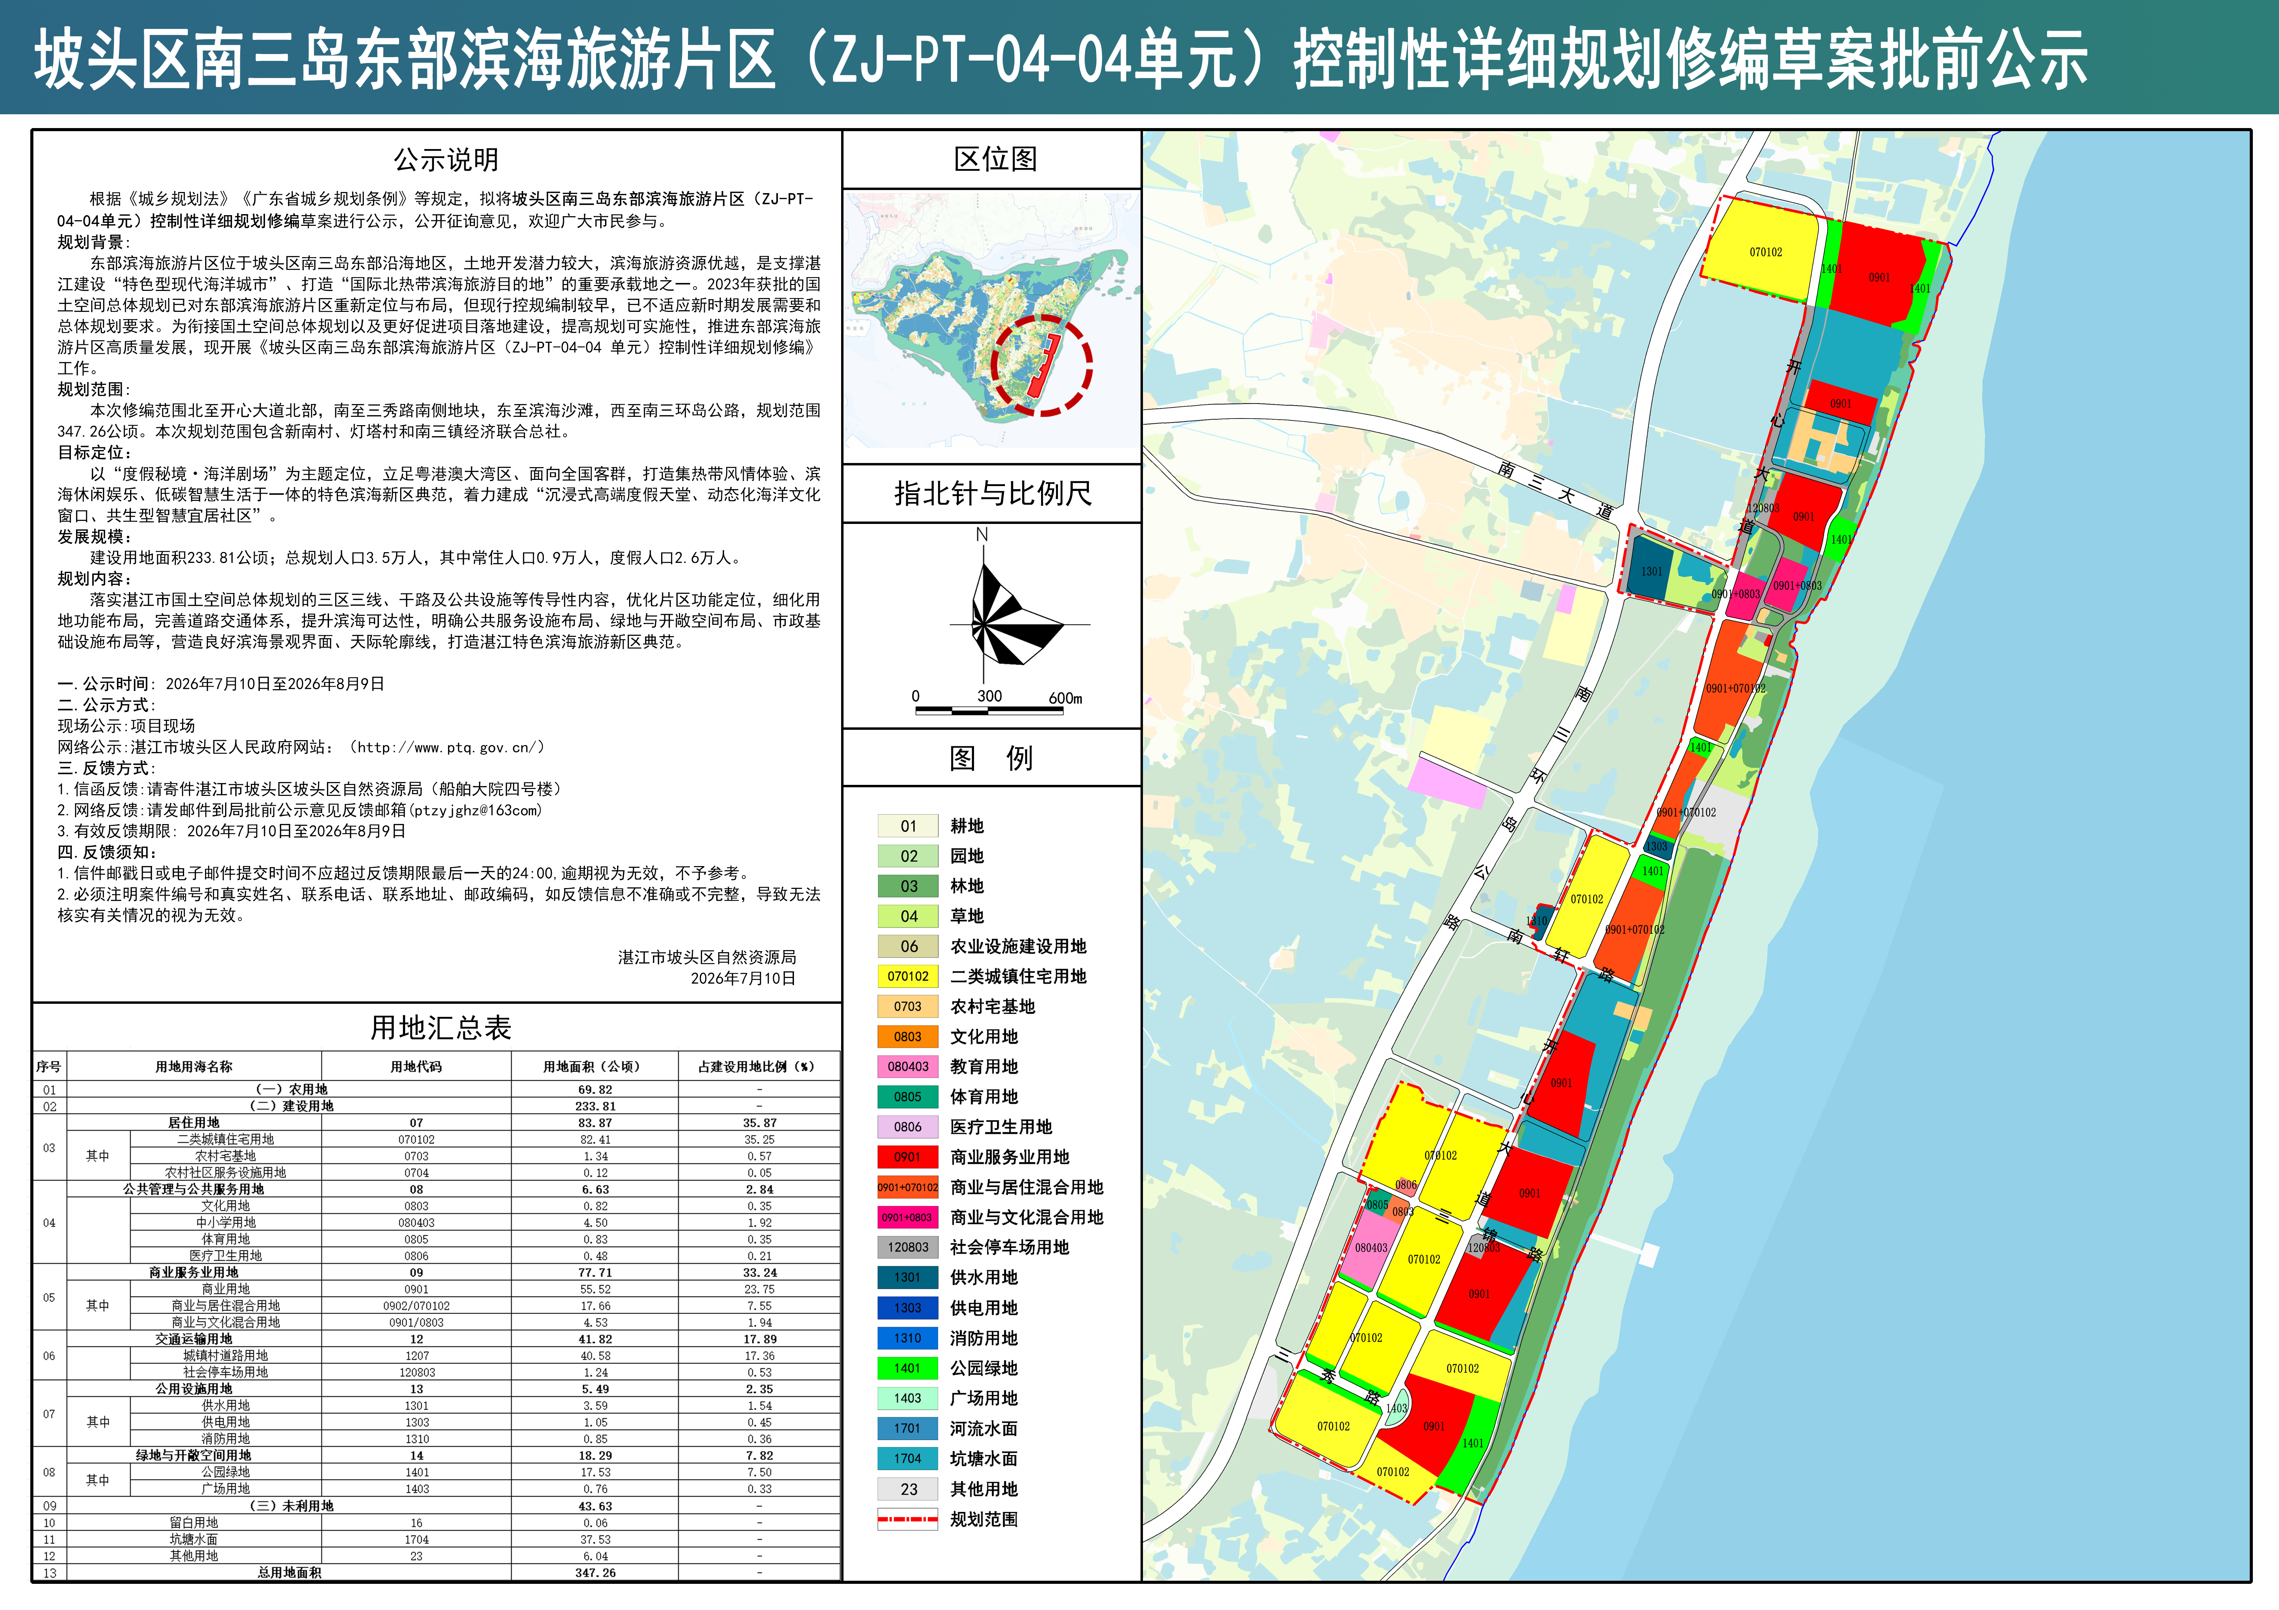The image size is (2279, 1610).
Task: Click the green 1401 公园绿地 legend swatch
Action: point(907,1368)
